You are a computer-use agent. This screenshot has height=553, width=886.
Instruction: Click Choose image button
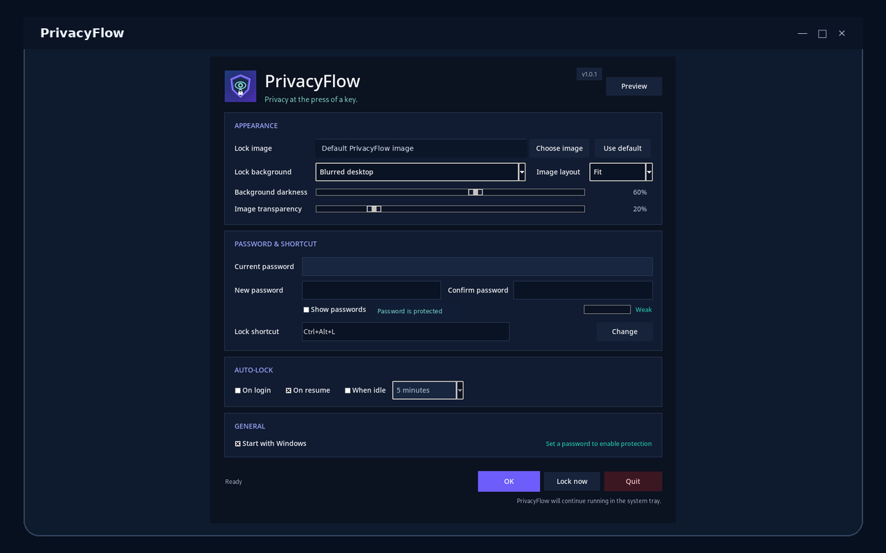(559, 148)
